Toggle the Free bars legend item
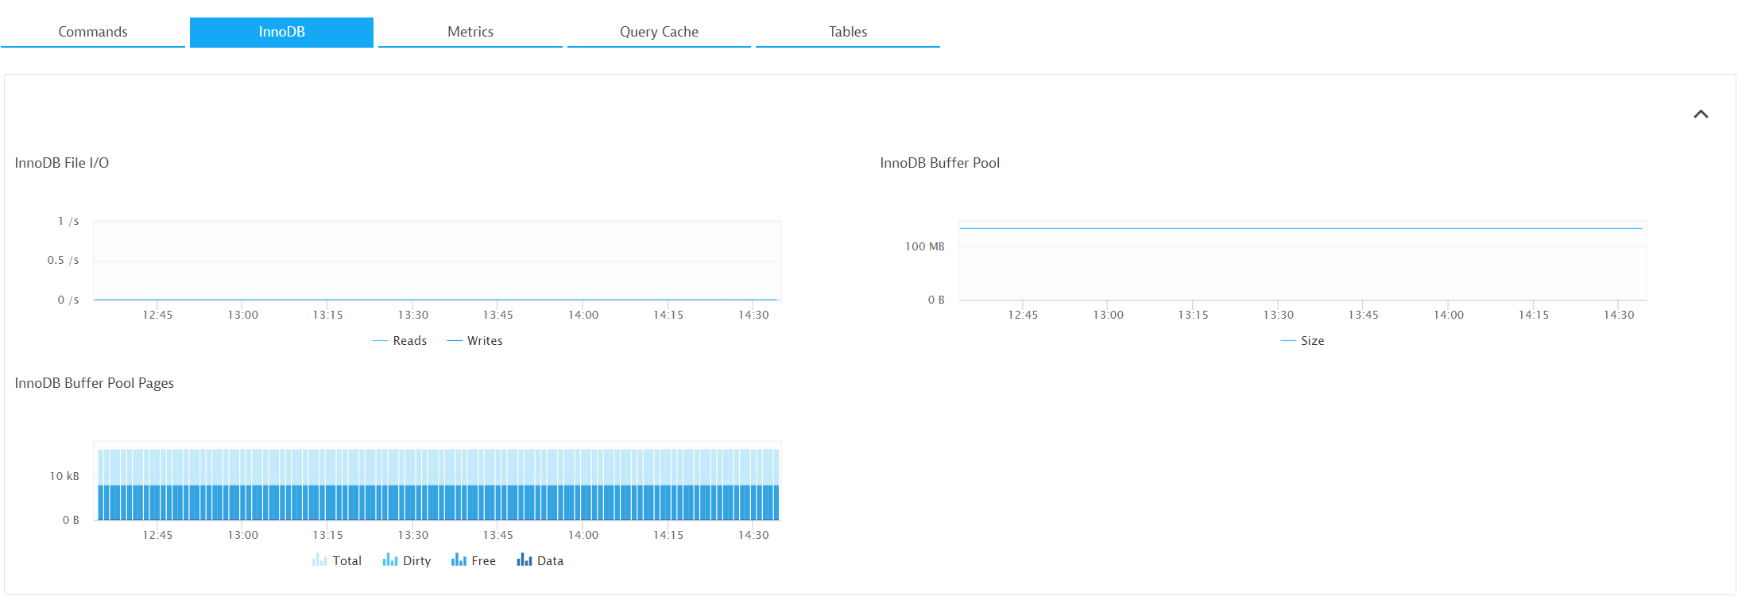This screenshot has width=1742, height=608. (474, 560)
